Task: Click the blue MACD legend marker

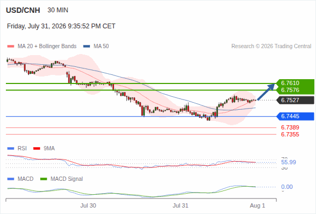Action: pos(11,179)
